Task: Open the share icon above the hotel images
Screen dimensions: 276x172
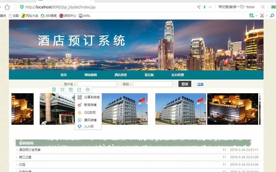Action: click(x=79, y=89)
